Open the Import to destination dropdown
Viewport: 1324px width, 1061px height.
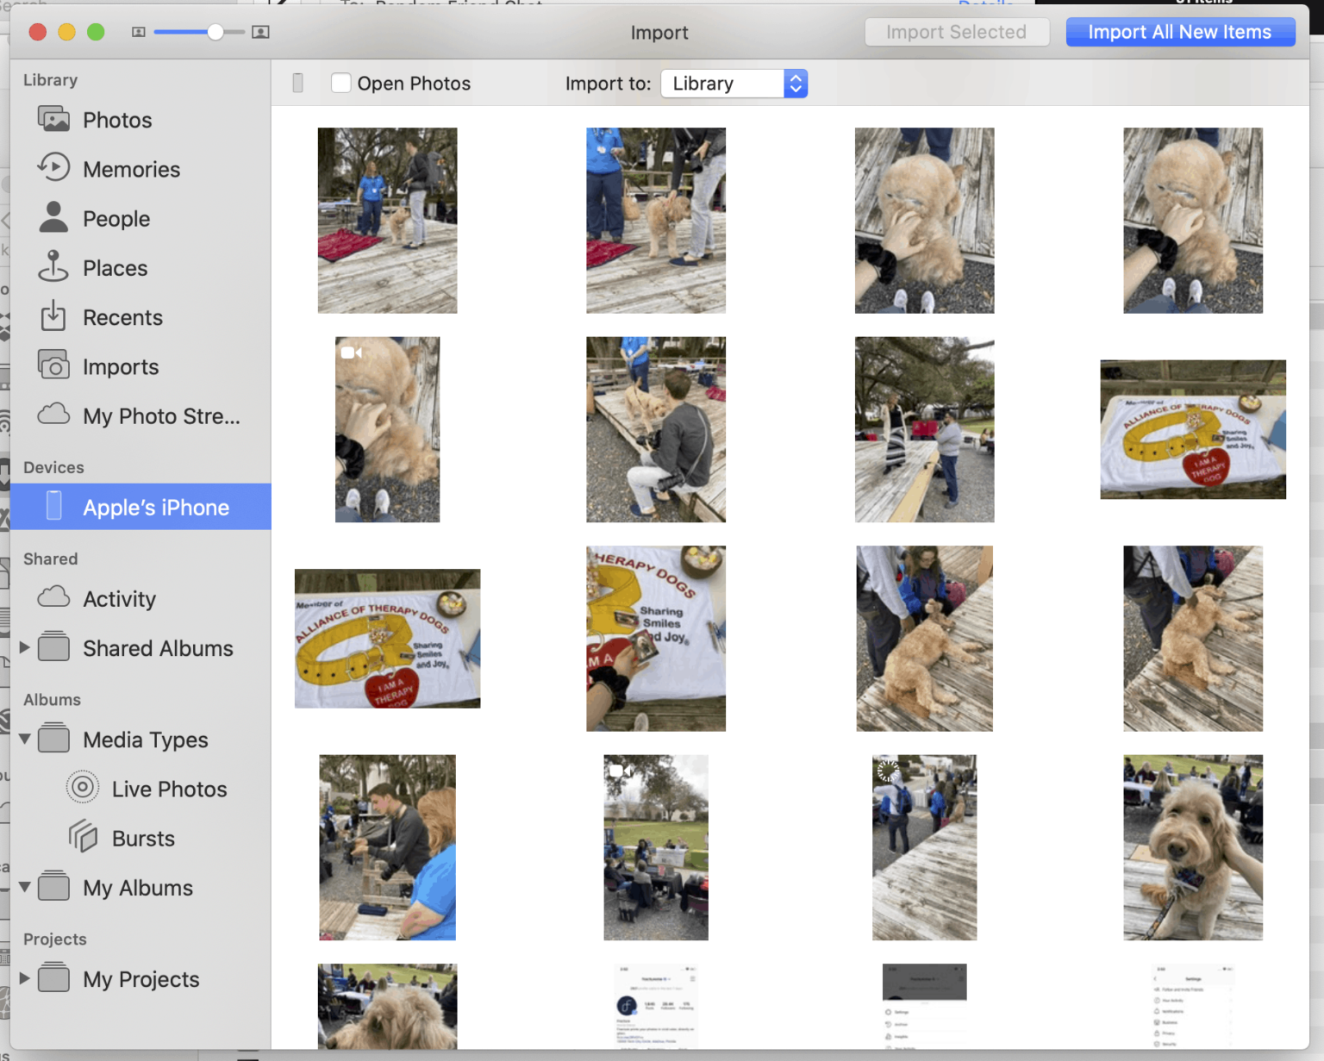[732, 84]
